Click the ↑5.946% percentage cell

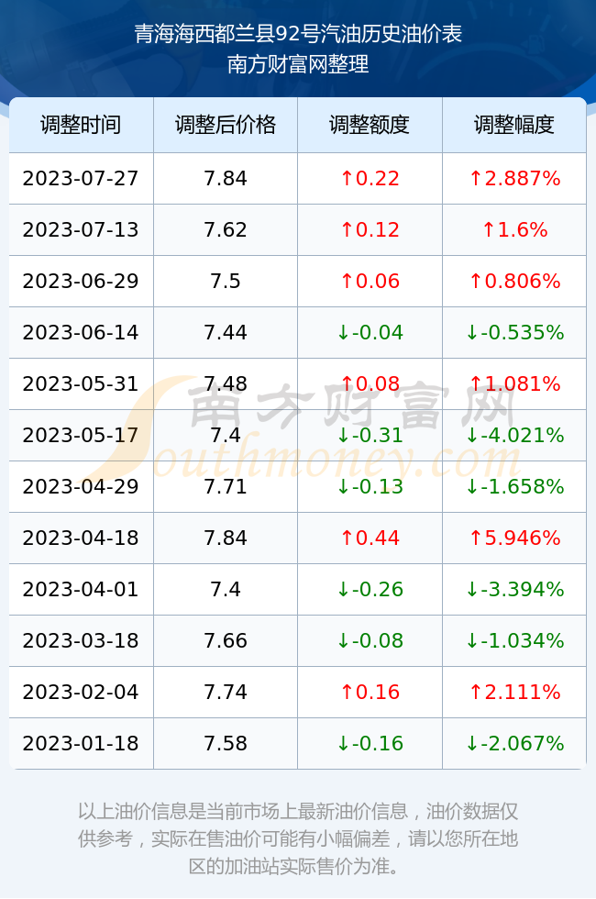coord(514,538)
